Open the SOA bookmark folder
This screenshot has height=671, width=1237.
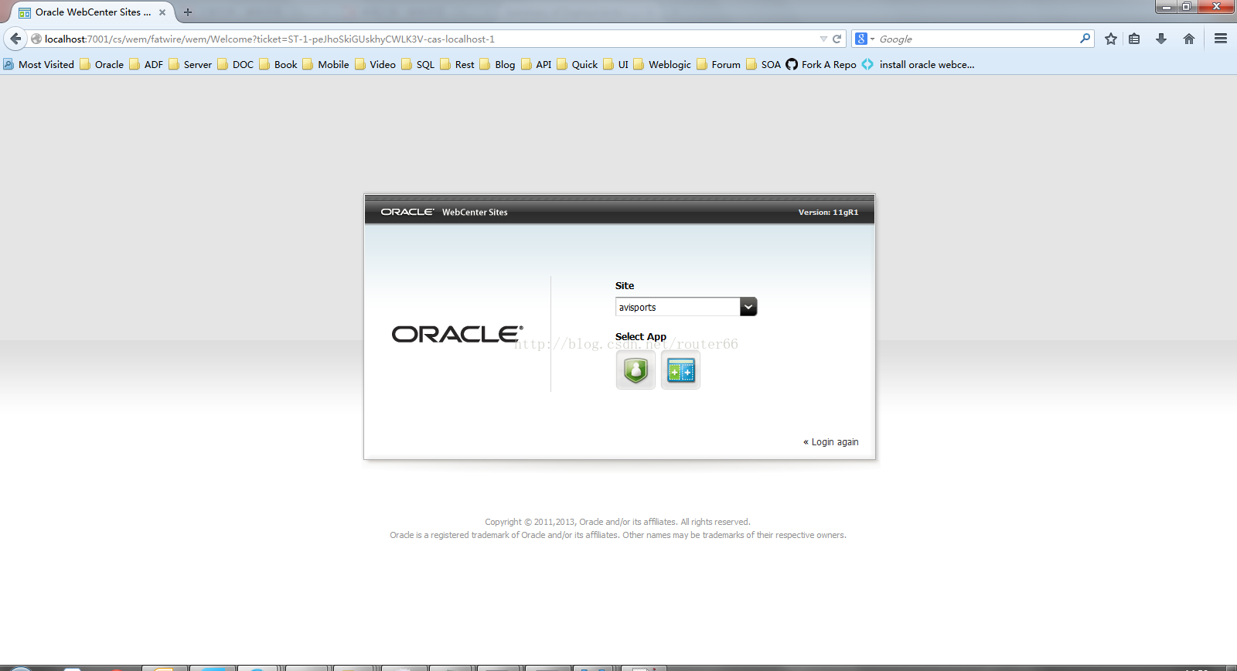click(763, 64)
